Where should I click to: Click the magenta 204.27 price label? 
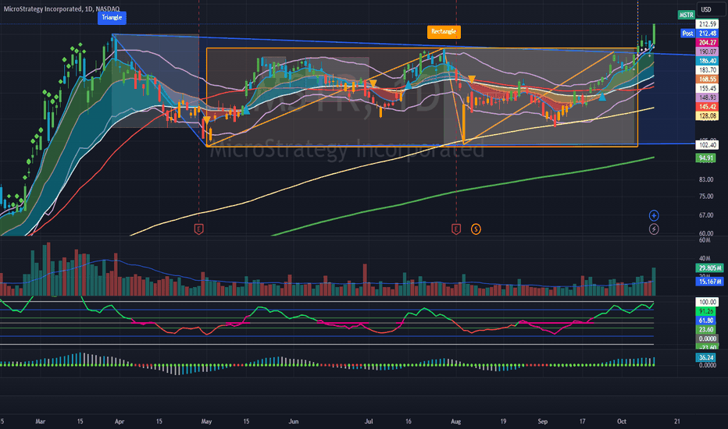coord(707,43)
